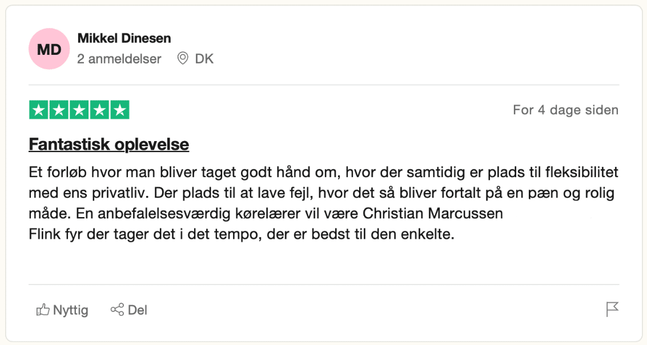Viewport: 647px width, 345px height.
Task: Click the second green rating star
Action: pyautogui.click(x=59, y=110)
